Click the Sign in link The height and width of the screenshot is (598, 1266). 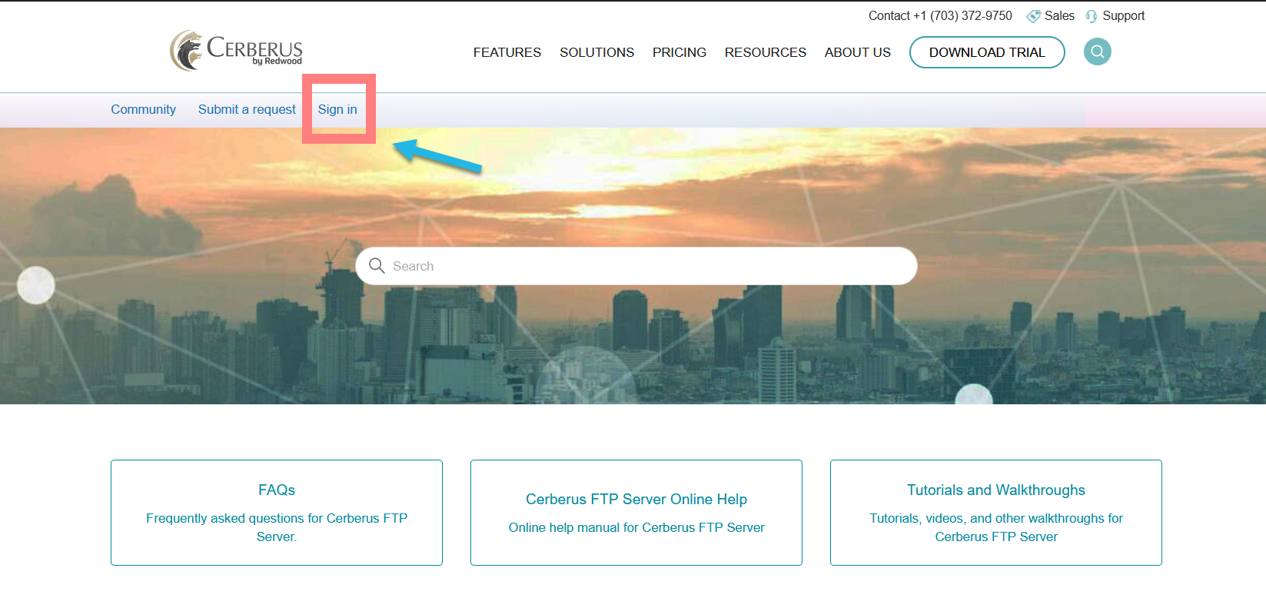click(x=337, y=109)
